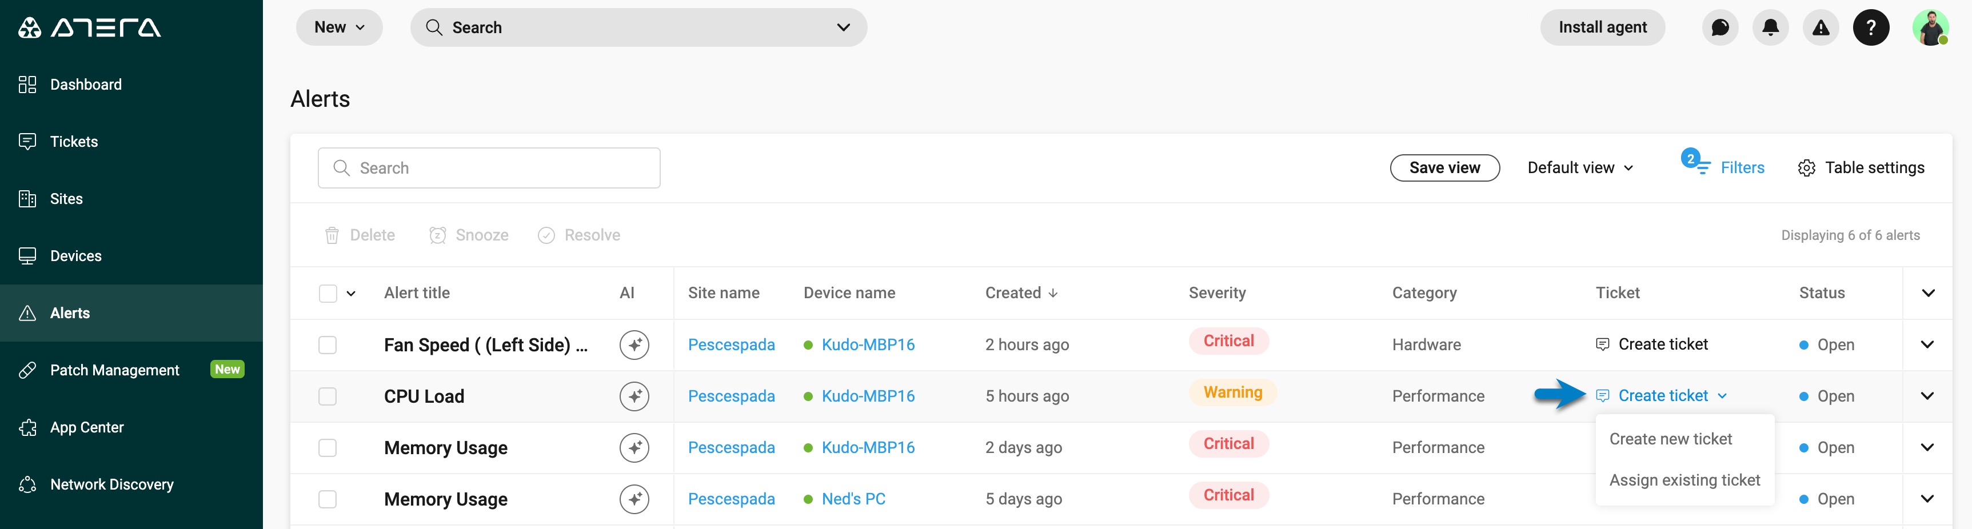Viewport: 1972px width, 529px height.
Task: Check the Kudo-MBP16 Memory Usage checkbox
Action: coord(328,448)
